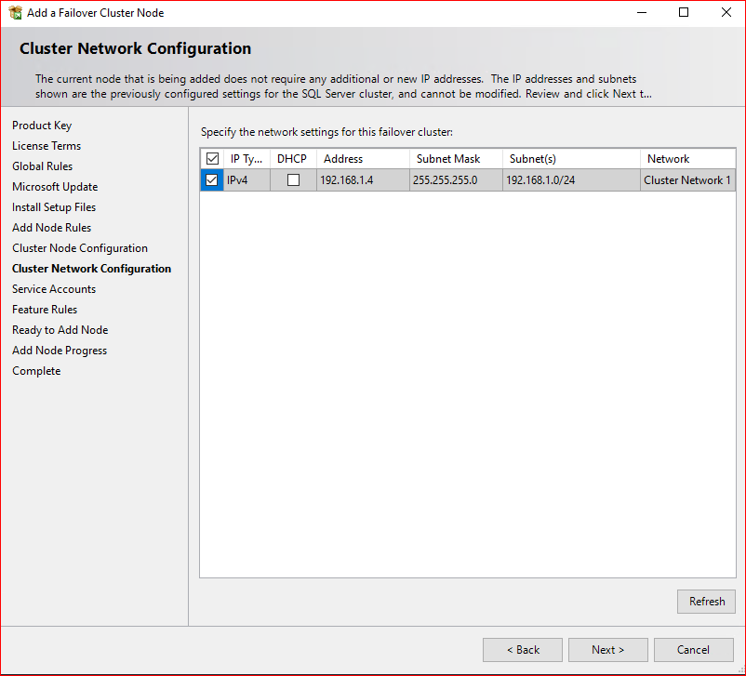Screen dimensions: 746x676
Task: Click the 192.168.1.0/24 subnet cell
Action: [x=571, y=179]
